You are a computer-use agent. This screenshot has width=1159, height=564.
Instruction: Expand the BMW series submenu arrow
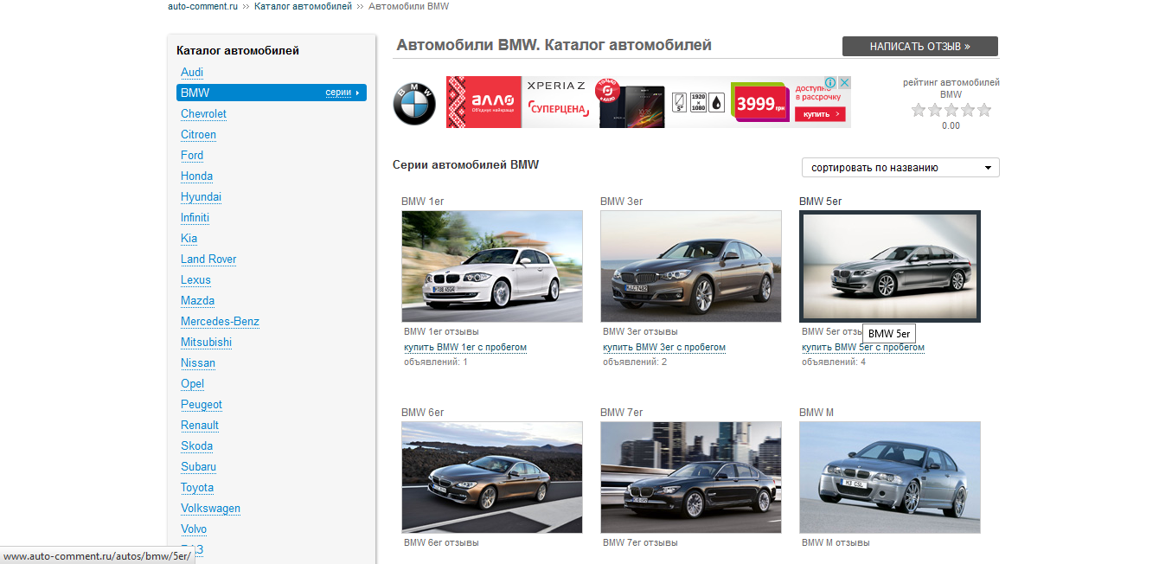[358, 93]
